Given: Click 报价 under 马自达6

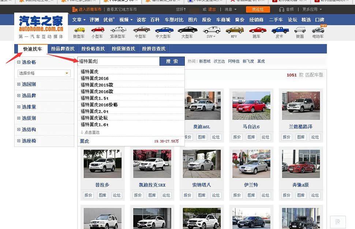Looking at the screenshot, I should 237,137.
